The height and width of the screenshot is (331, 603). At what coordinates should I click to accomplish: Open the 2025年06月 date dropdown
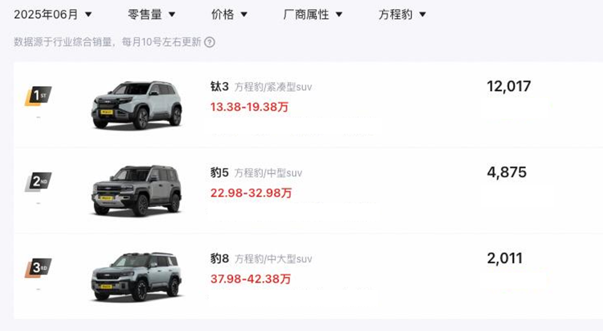click(53, 15)
